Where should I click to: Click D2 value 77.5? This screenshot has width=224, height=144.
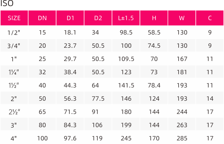click(x=98, y=99)
